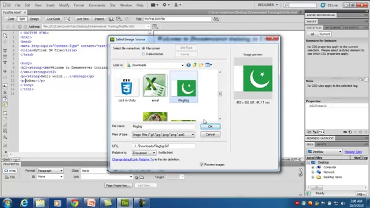Choose the Data sources radio button
The image size is (370, 208).
click(x=144, y=54)
